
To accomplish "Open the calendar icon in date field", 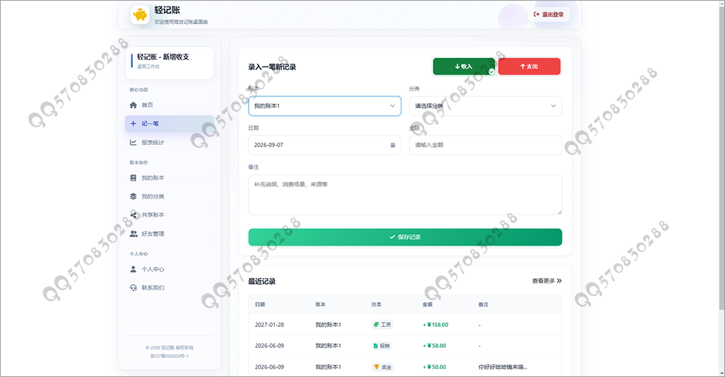I will (x=392, y=145).
